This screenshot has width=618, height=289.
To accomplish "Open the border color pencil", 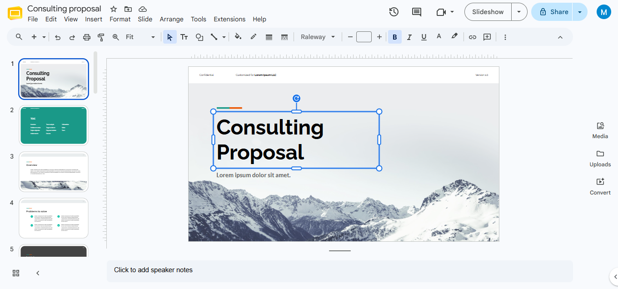I will [x=254, y=37].
